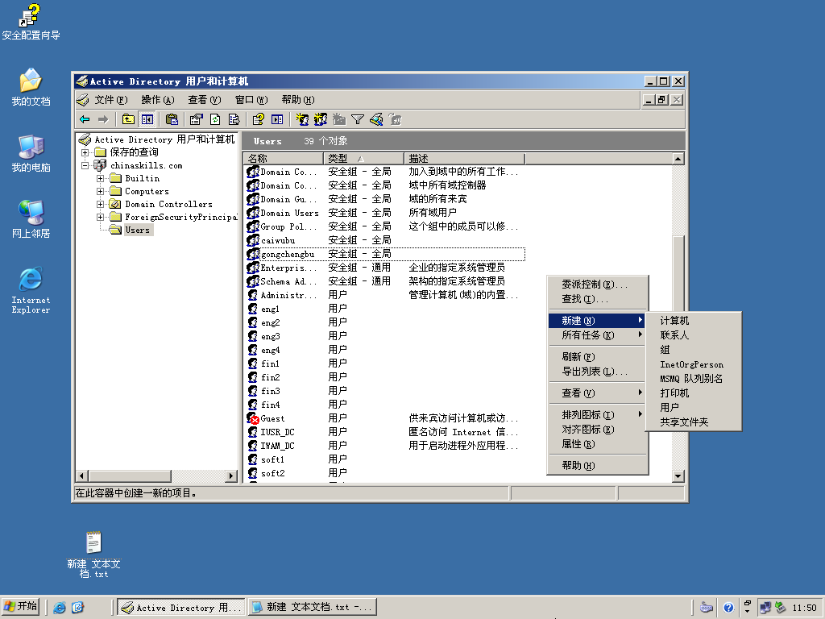825x619 pixels.
Task: Open the 查看 submenu in context menu
Action: [597, 393]
